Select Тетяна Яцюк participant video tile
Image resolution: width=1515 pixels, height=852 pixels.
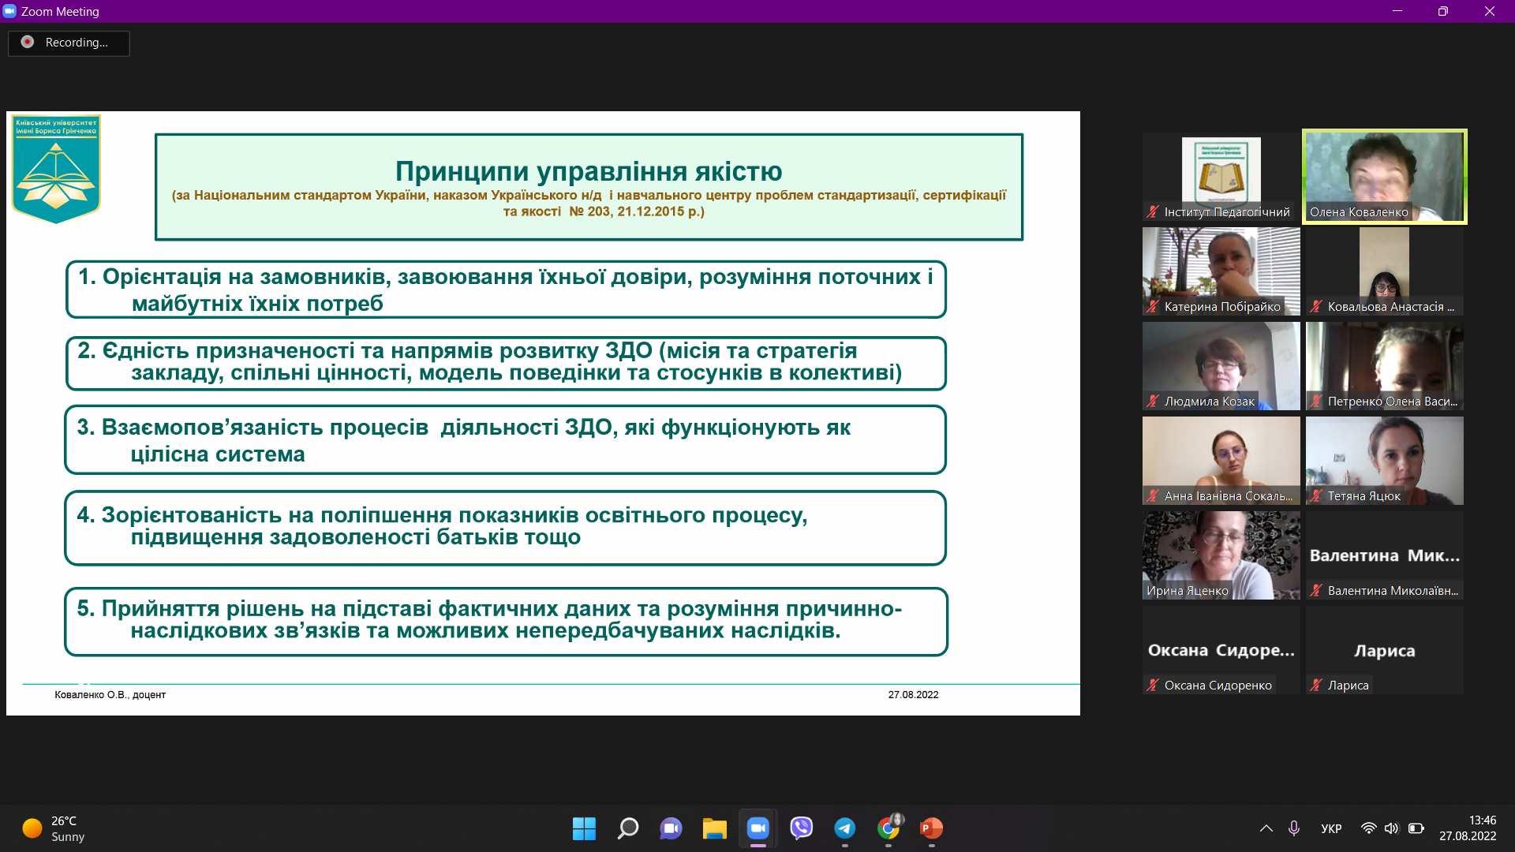coord(1384,460)
